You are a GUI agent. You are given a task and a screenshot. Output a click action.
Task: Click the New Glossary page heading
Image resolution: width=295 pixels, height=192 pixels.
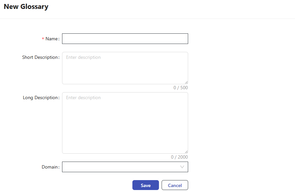pyautogui.click(x=26, y=7)
